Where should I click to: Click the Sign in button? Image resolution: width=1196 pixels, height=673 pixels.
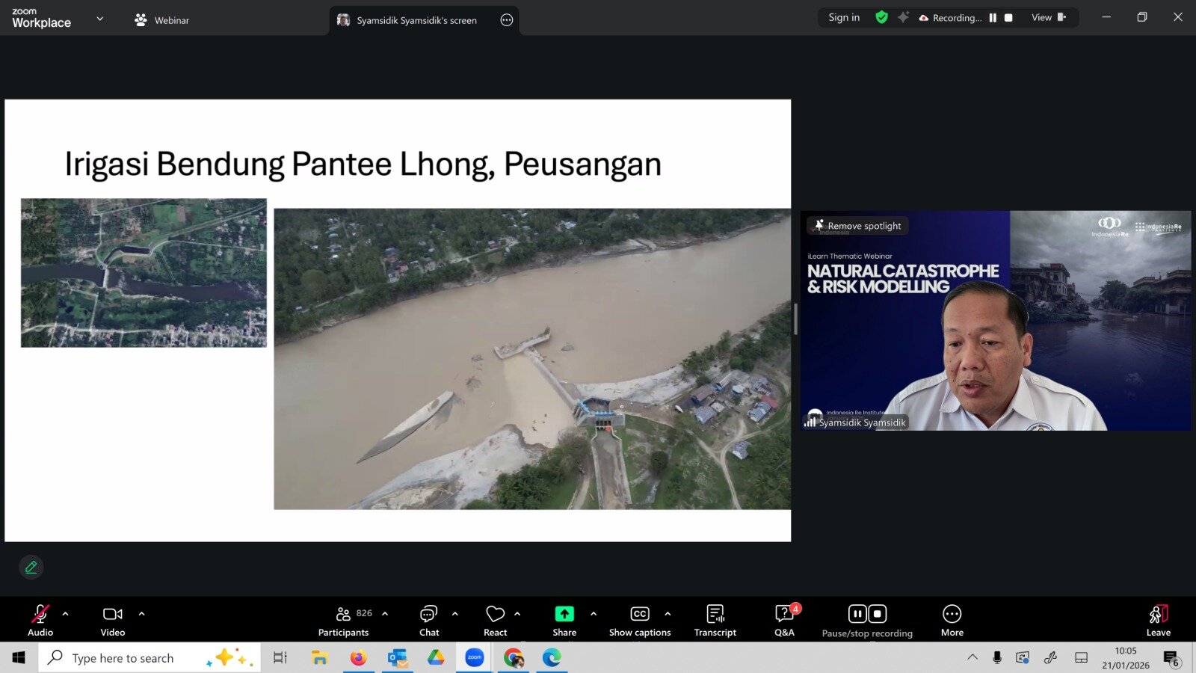[844, 17]
